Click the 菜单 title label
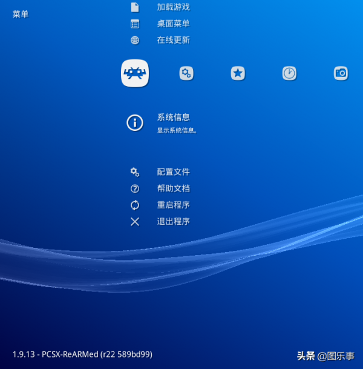Screen dimensions: 363x369 (x=21, y=14)
